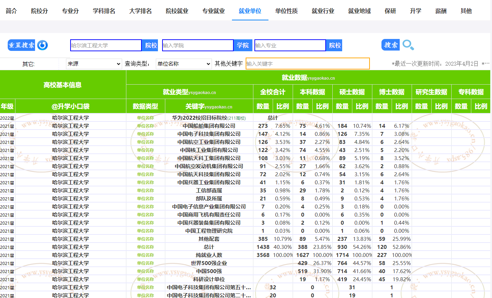Click the 硕士数据 column header
Image resolution: width=492 pixels, height=298 pixels.
[x=352, y=92]
